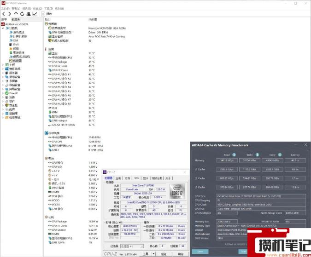Image resolution: width=311 pixels, height=257 pixels.
Task: Expand the 多媒体 tree node
Action: (3, 81)
